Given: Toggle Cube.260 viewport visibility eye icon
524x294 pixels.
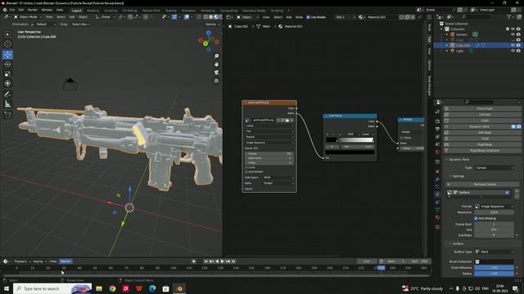Looking at the screenshot, I should point(513,46).
